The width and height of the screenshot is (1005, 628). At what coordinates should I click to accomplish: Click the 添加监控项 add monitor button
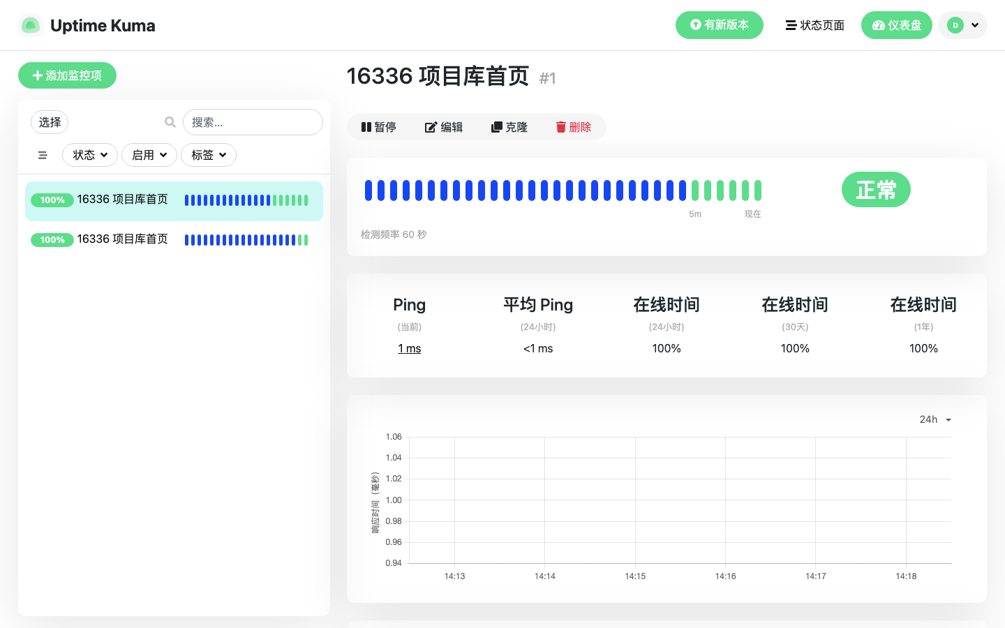click(x=67, y=75)
